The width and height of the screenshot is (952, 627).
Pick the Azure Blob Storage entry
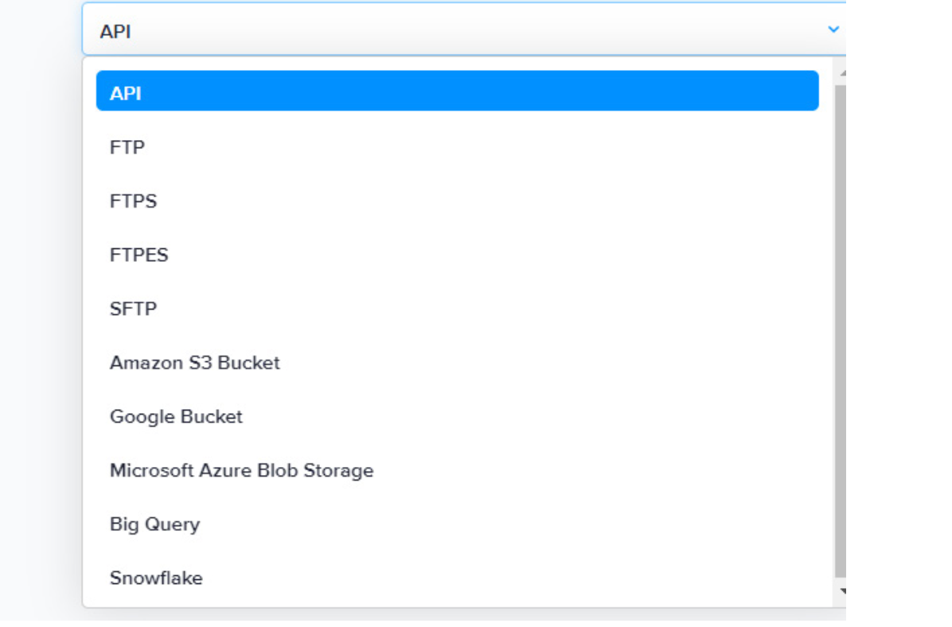241,470
